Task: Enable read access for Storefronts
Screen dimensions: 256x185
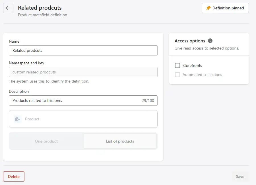Action: pyautogui.click(x=177, y=65)
